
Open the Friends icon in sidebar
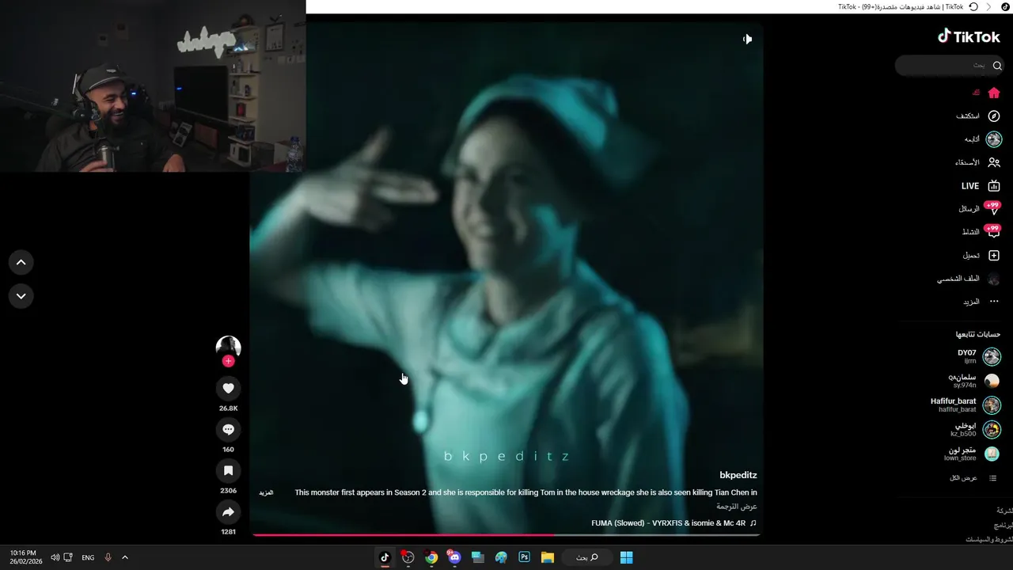pyautogui.click(x=994, y=162)
